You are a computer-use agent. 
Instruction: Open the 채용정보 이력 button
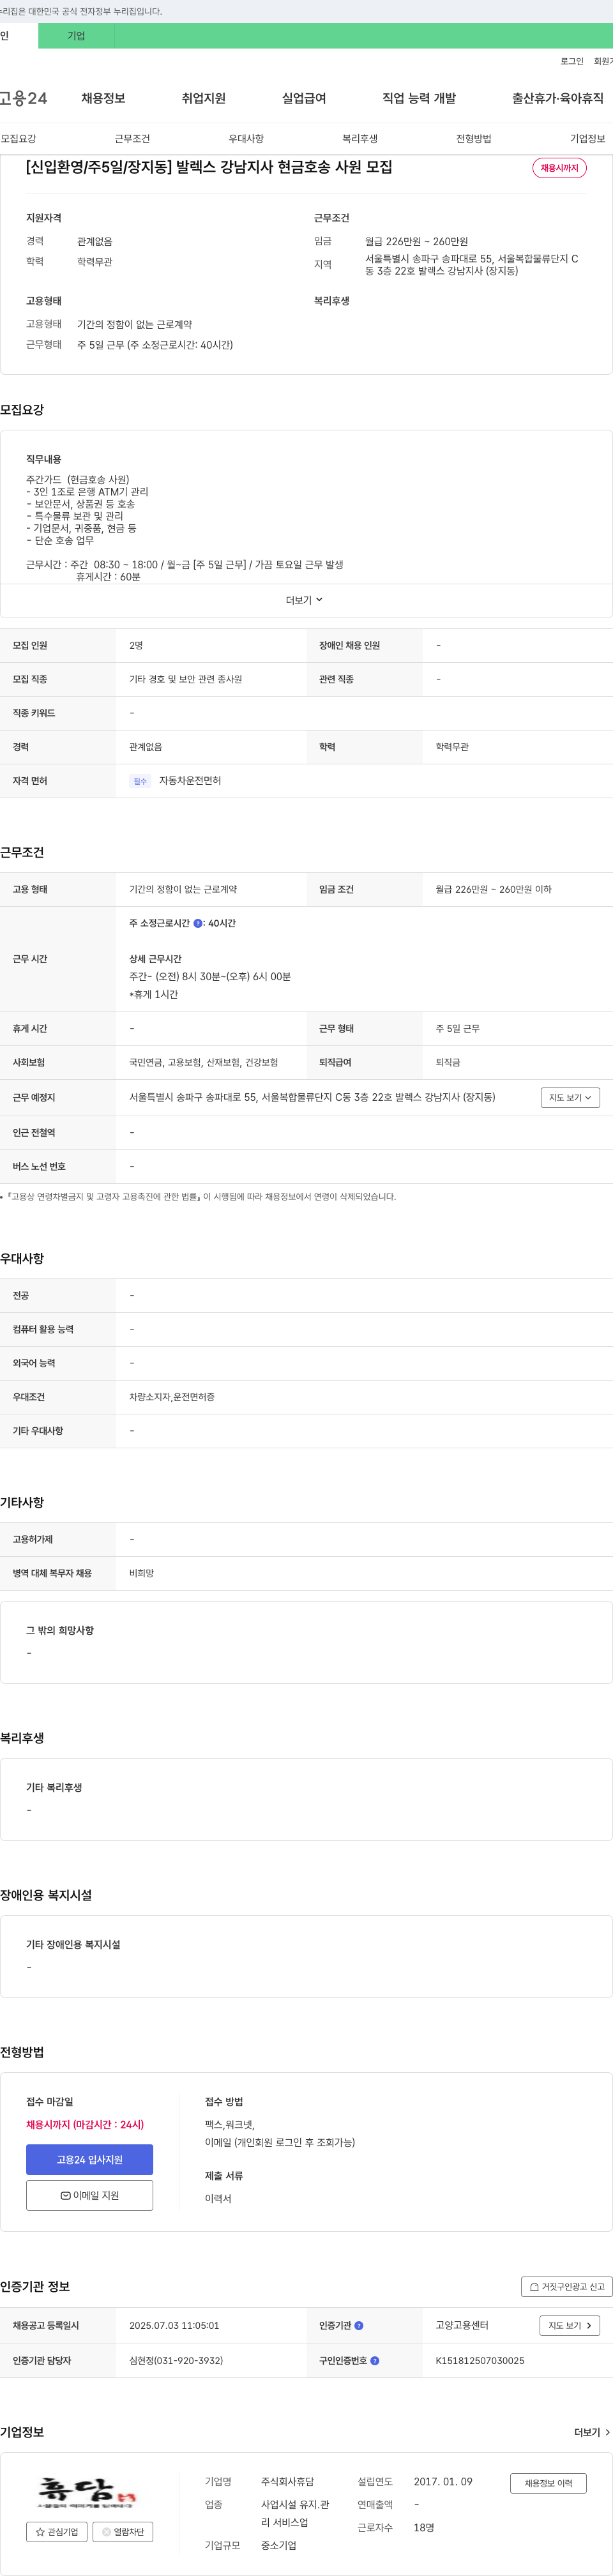pyautogui.click(x=548, y=2483)
